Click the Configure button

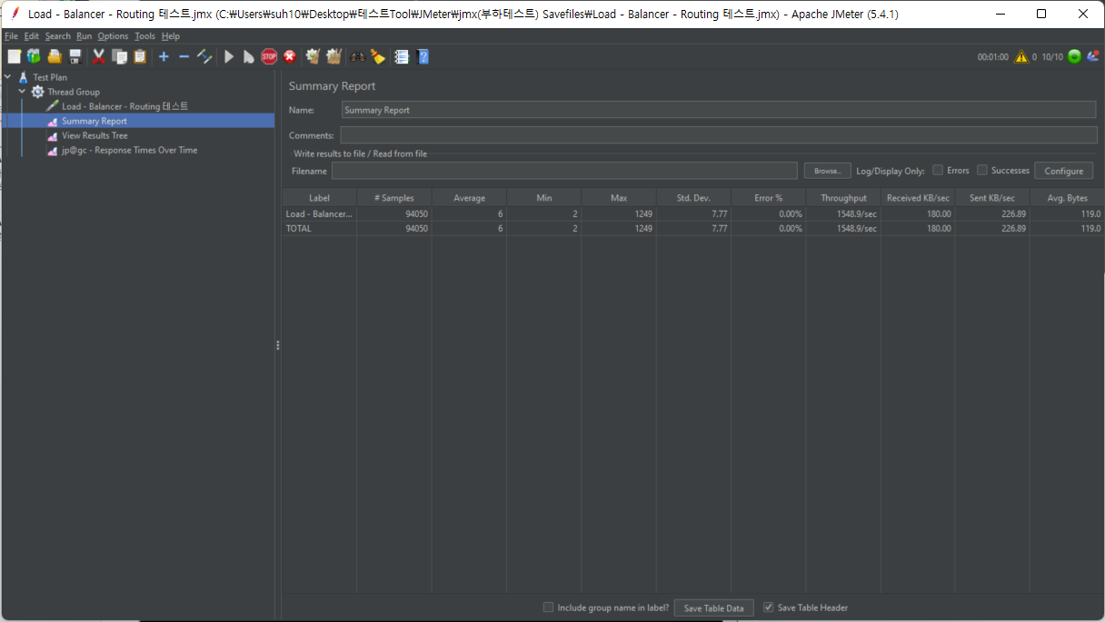[1063, 171]
